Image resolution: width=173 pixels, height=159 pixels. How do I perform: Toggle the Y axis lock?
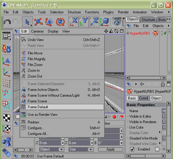[84, 22]
